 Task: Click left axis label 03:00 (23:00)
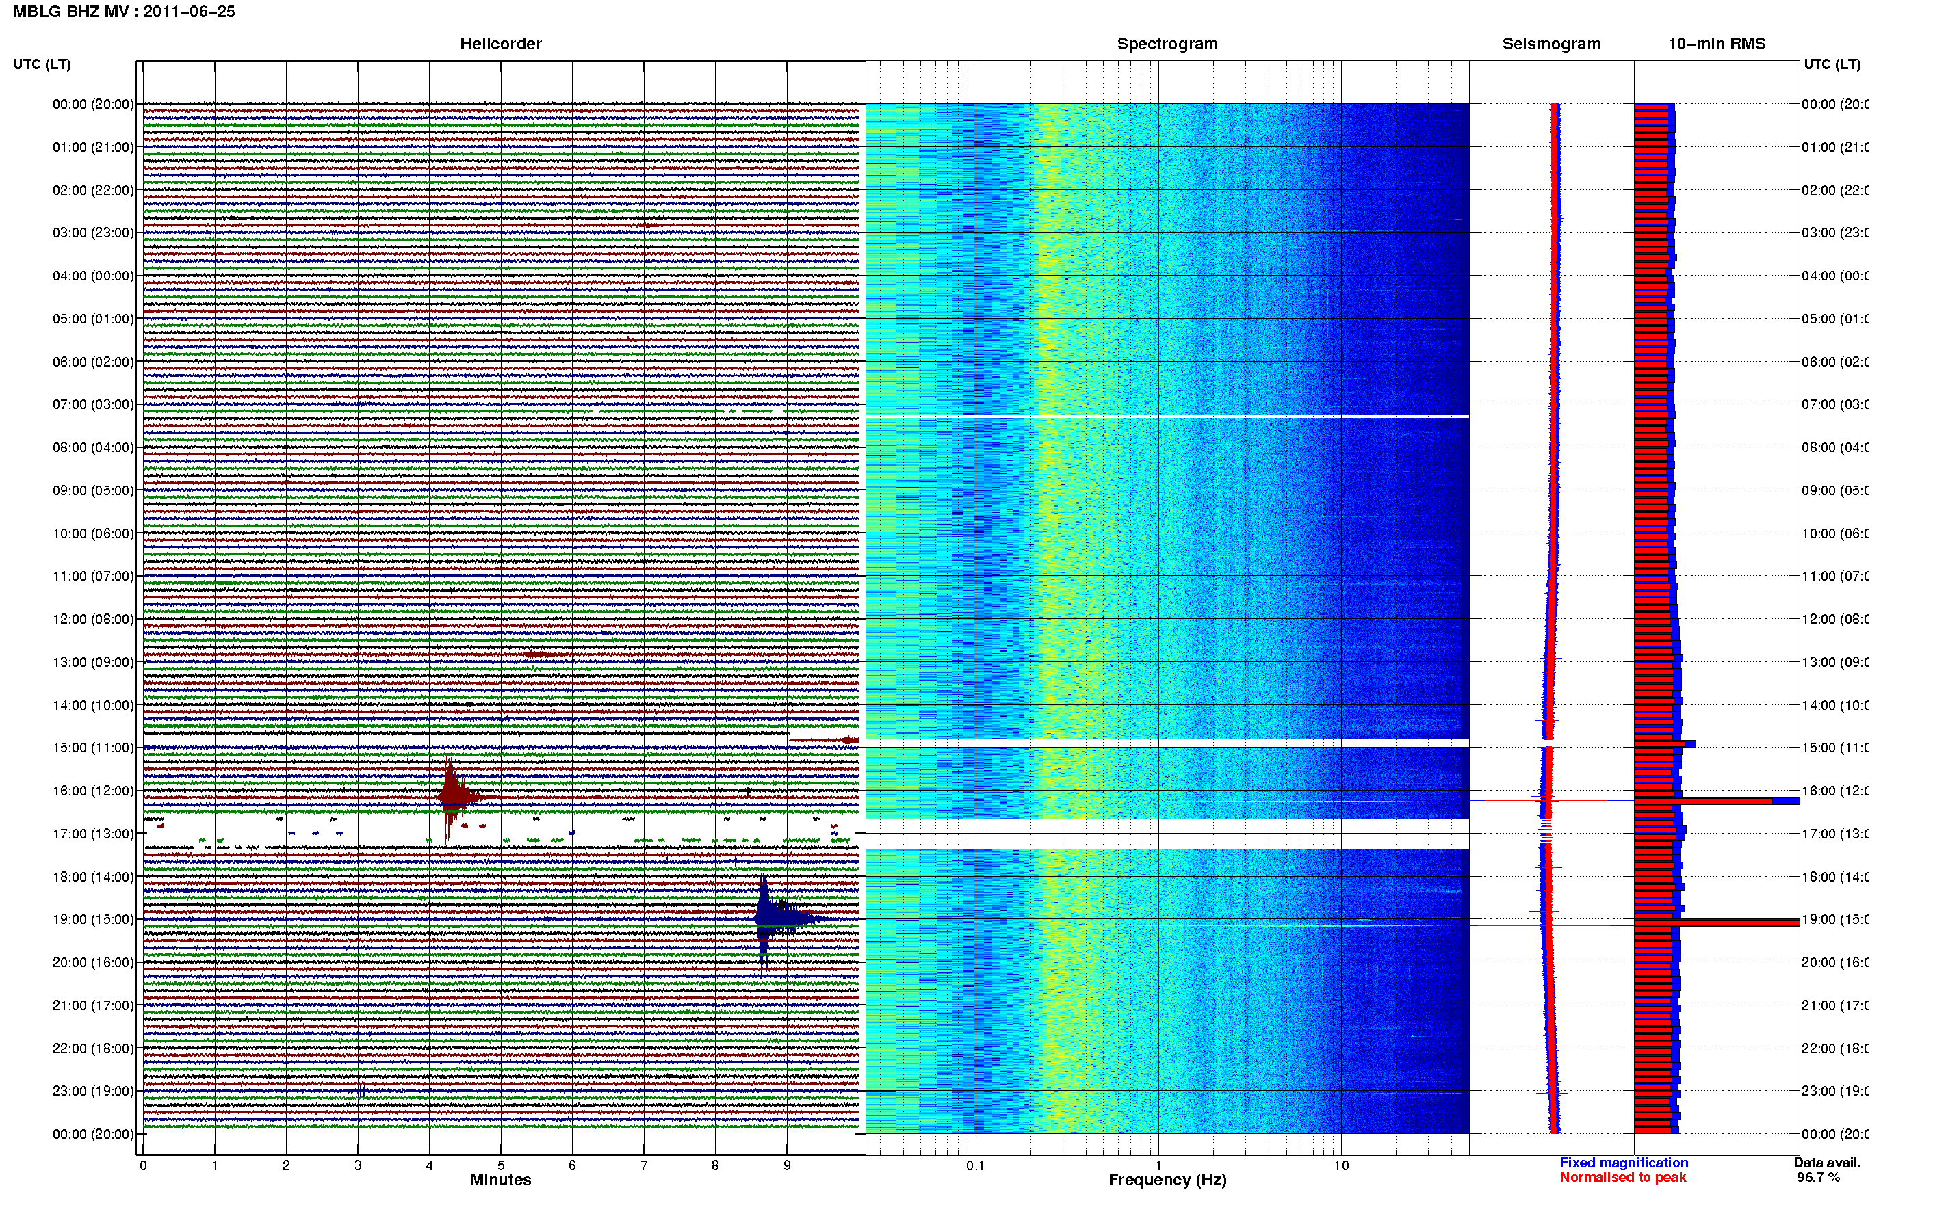click(93, 233)
